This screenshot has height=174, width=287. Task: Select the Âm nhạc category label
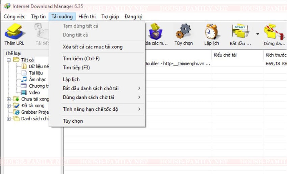pos(37,80)
